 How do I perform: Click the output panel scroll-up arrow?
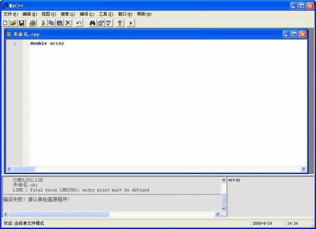click(224, 180)
